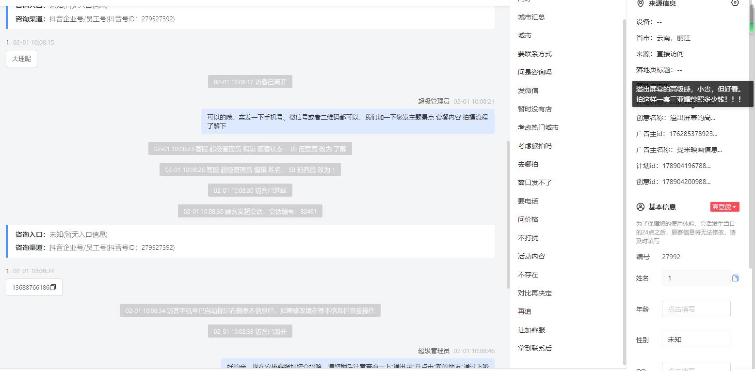
Task: Open the 高意愿 intent dropdown
Action: pos(724,207)
